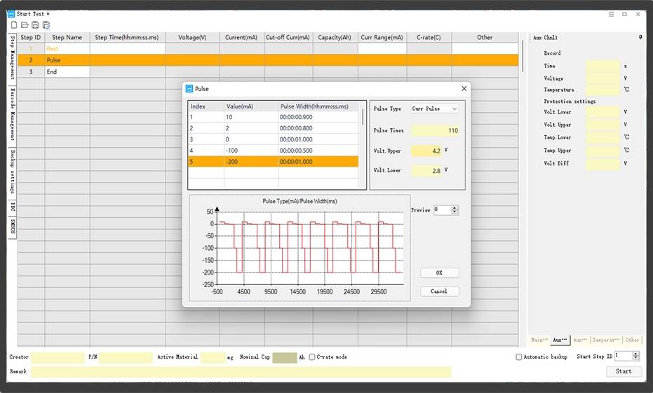This screenshot has height=393, width=653.
Task: Click the Active Material input field
Action: pos(213,358)
